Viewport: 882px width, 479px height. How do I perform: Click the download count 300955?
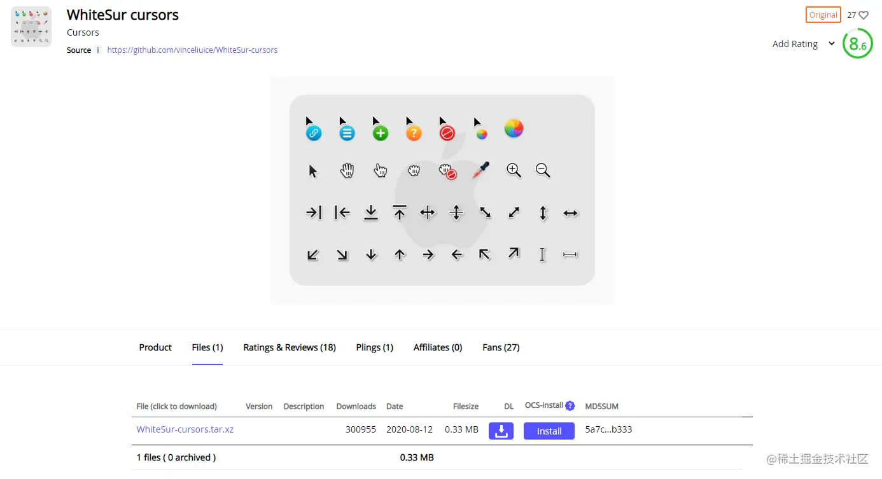pos(361,429)
